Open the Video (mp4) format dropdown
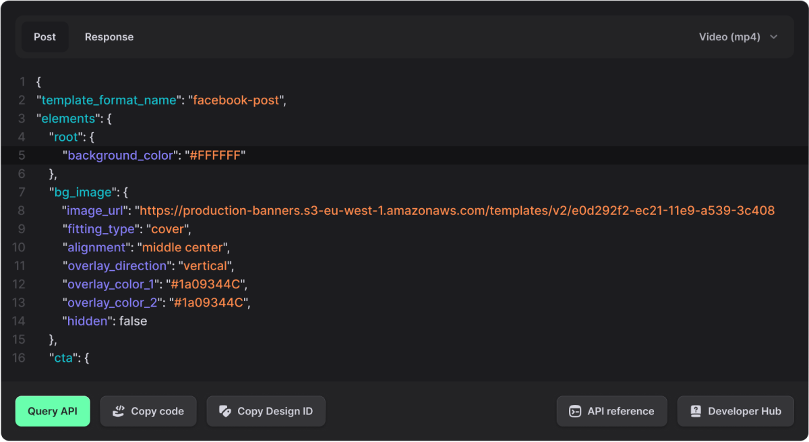809x442 pixels. coord(738,37)
